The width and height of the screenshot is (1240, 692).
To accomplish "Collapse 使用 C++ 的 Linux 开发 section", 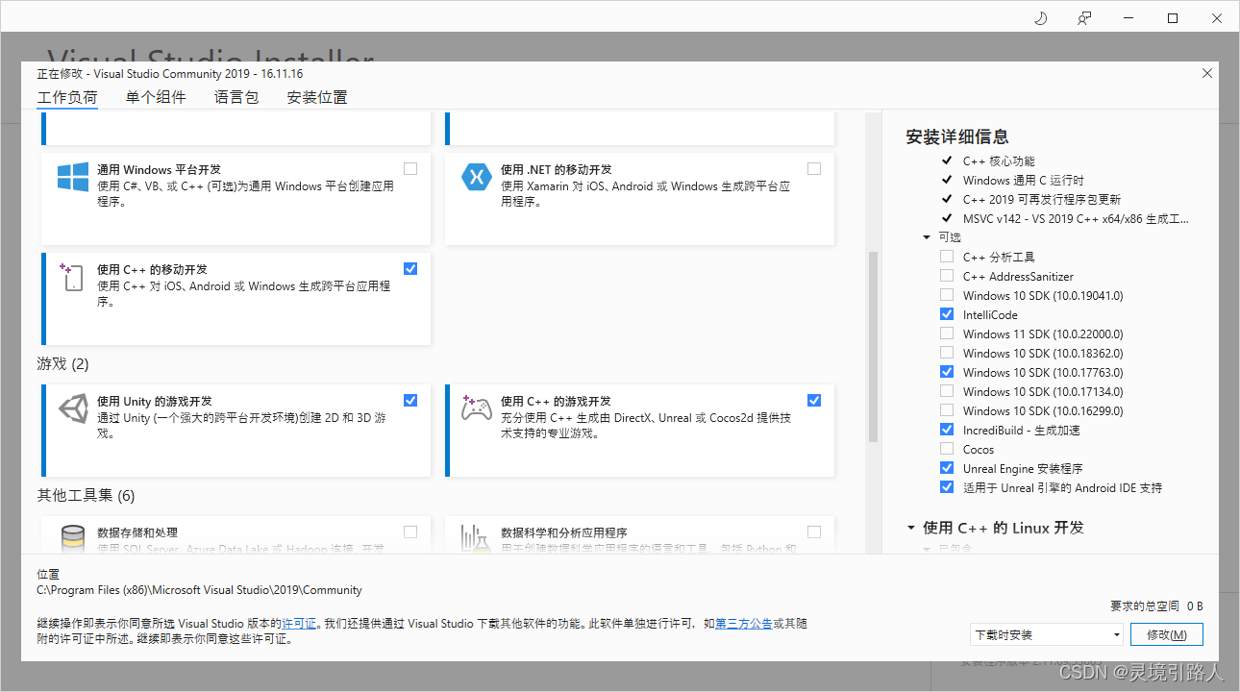I will coord(911,528).
